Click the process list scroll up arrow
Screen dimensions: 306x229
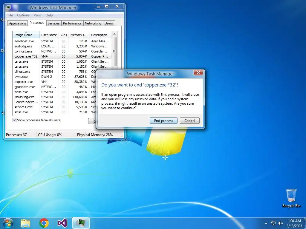pyautogui.click(x=114, y=34)
